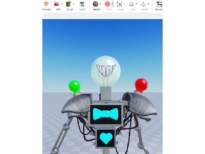Toggle the Explorer panel button
The width and height of the screenshot is (205, 154).
pyautogui.click(x=159, y=4)
